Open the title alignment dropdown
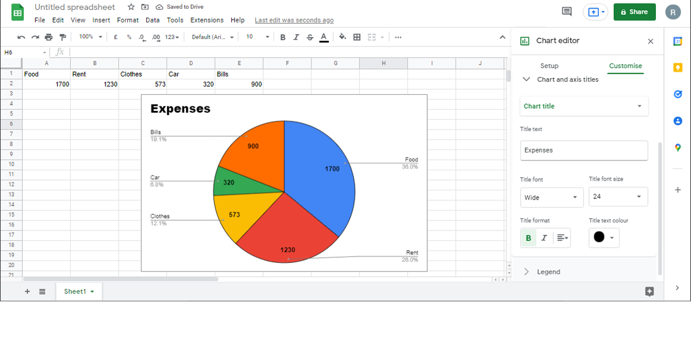Image resolution: width=691 pixels, height=345 pixels. tap(562, 237)
